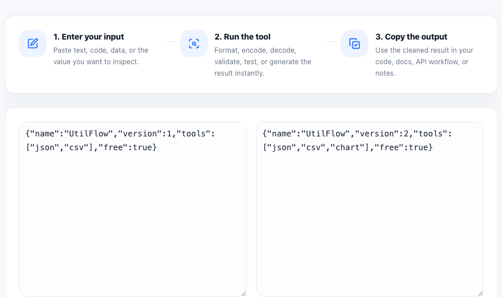Click the 'Paste text, code, data' description
Image resolution: width=502 pixels, height=298 pixels.
pyautogui.click(x=101, y=56)
